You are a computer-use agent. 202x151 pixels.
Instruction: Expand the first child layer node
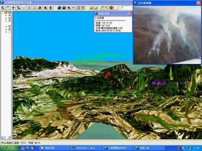pos(6,15)
